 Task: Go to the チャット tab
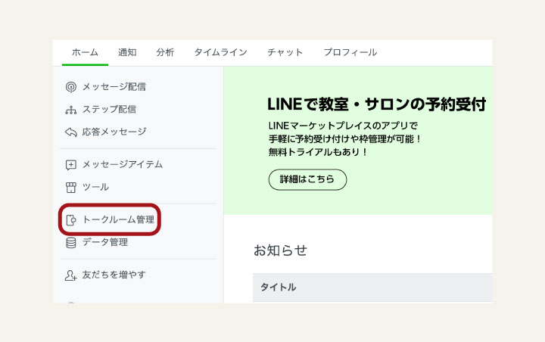tap(285, 52)
